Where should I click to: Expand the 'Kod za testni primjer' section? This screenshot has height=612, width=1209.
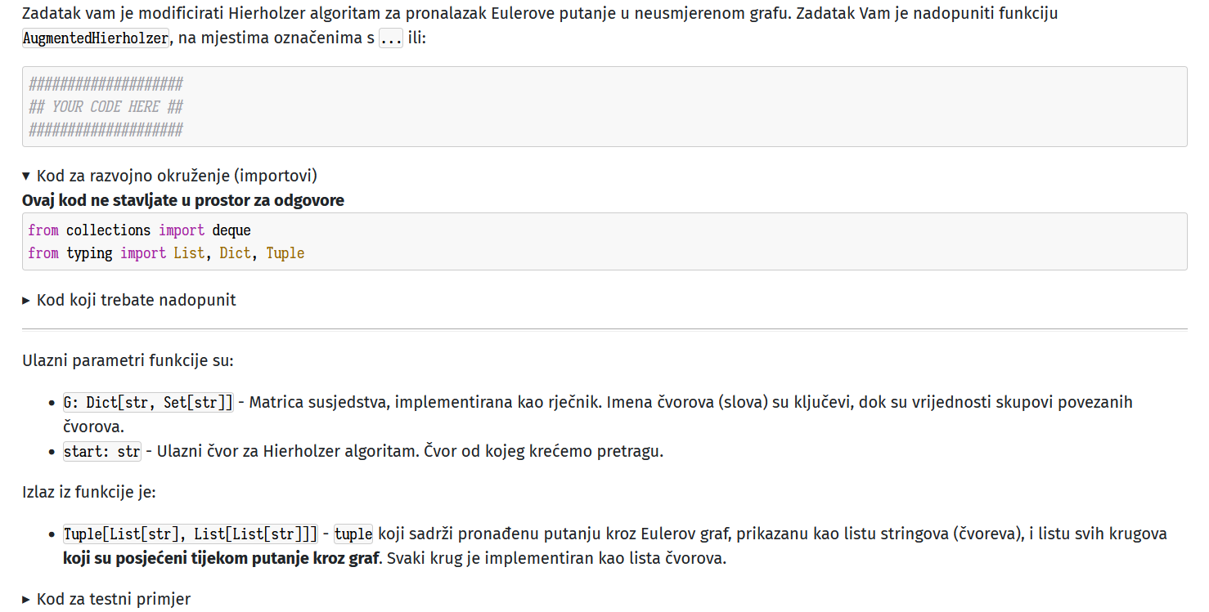tap(106, 599)
